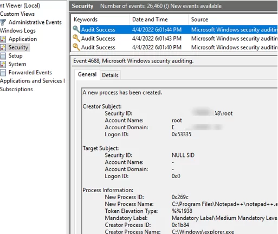Image resolution: width=278 pixels, height=234 pixels.
Task: Select Windows Logs in the tree
Action: click(x=18, y=30)
